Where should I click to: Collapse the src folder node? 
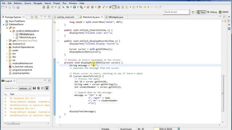coord(7,28)
